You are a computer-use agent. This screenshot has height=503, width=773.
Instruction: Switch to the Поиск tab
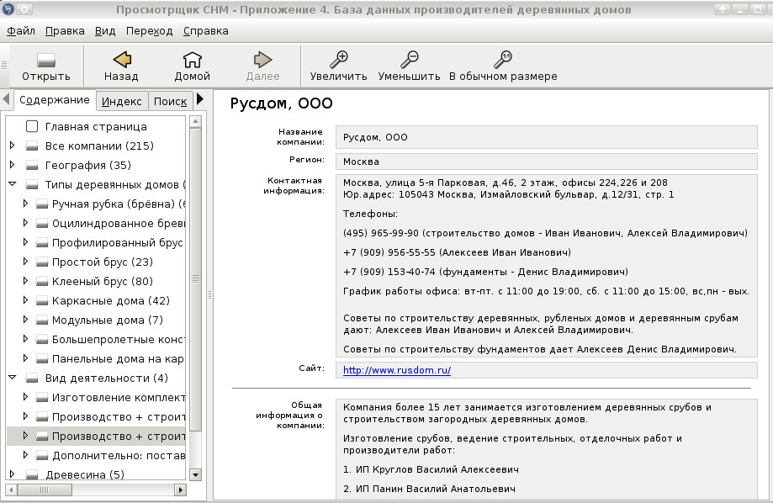170,101
